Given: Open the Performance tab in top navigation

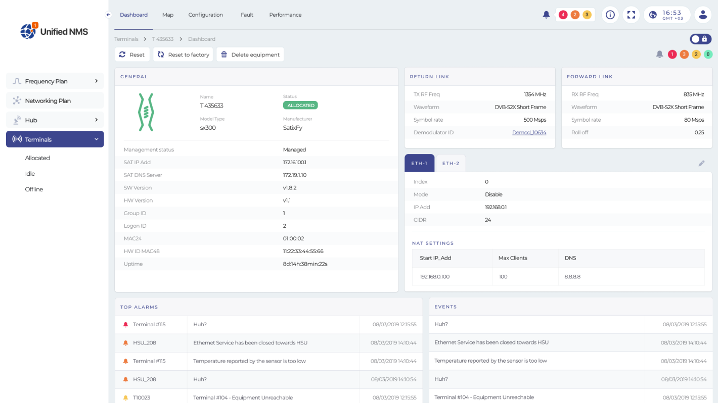Looking at the screenshot, I should coord(285,15).
